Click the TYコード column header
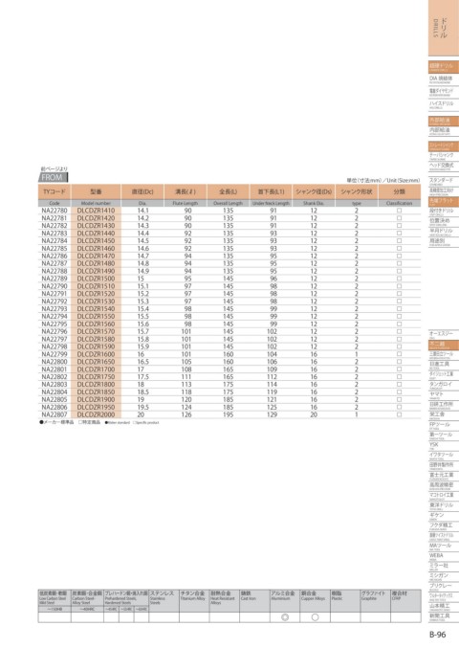This screenshot has width=459, height=648. (x=55, y=191)
